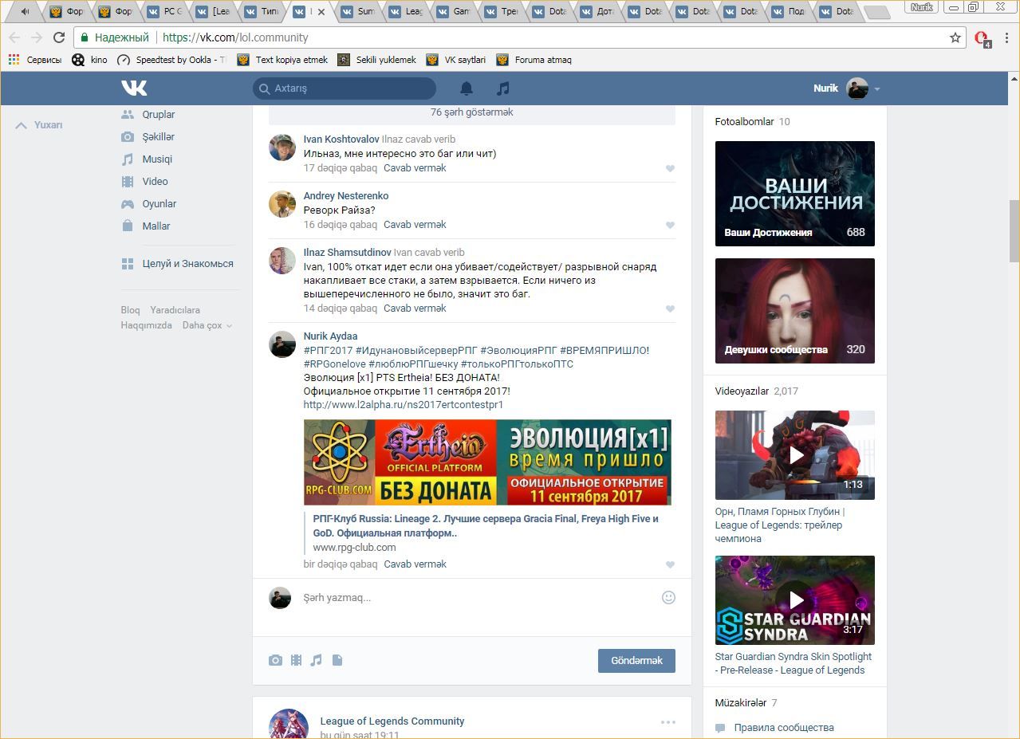This screenshot has height=739, width=1020.
Task: Open Ivan Koshtovalov's avatar
Action: tap(282, 147)
